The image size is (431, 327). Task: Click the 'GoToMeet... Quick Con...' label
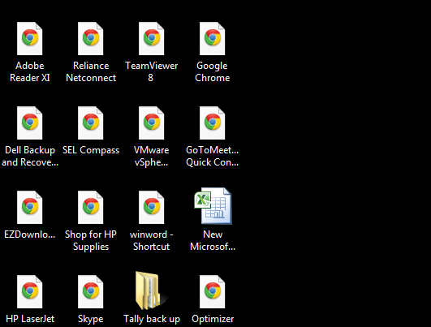(x=212, y=156)
